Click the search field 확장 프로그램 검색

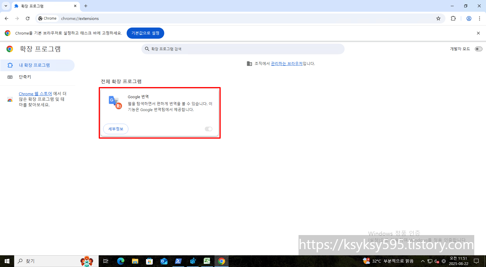tap(243, 49)
